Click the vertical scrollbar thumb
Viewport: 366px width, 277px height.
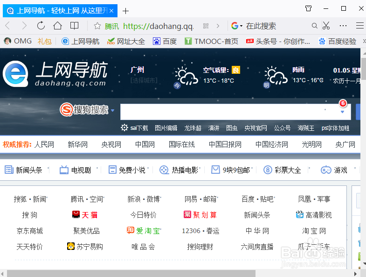[x=364, y=68]
